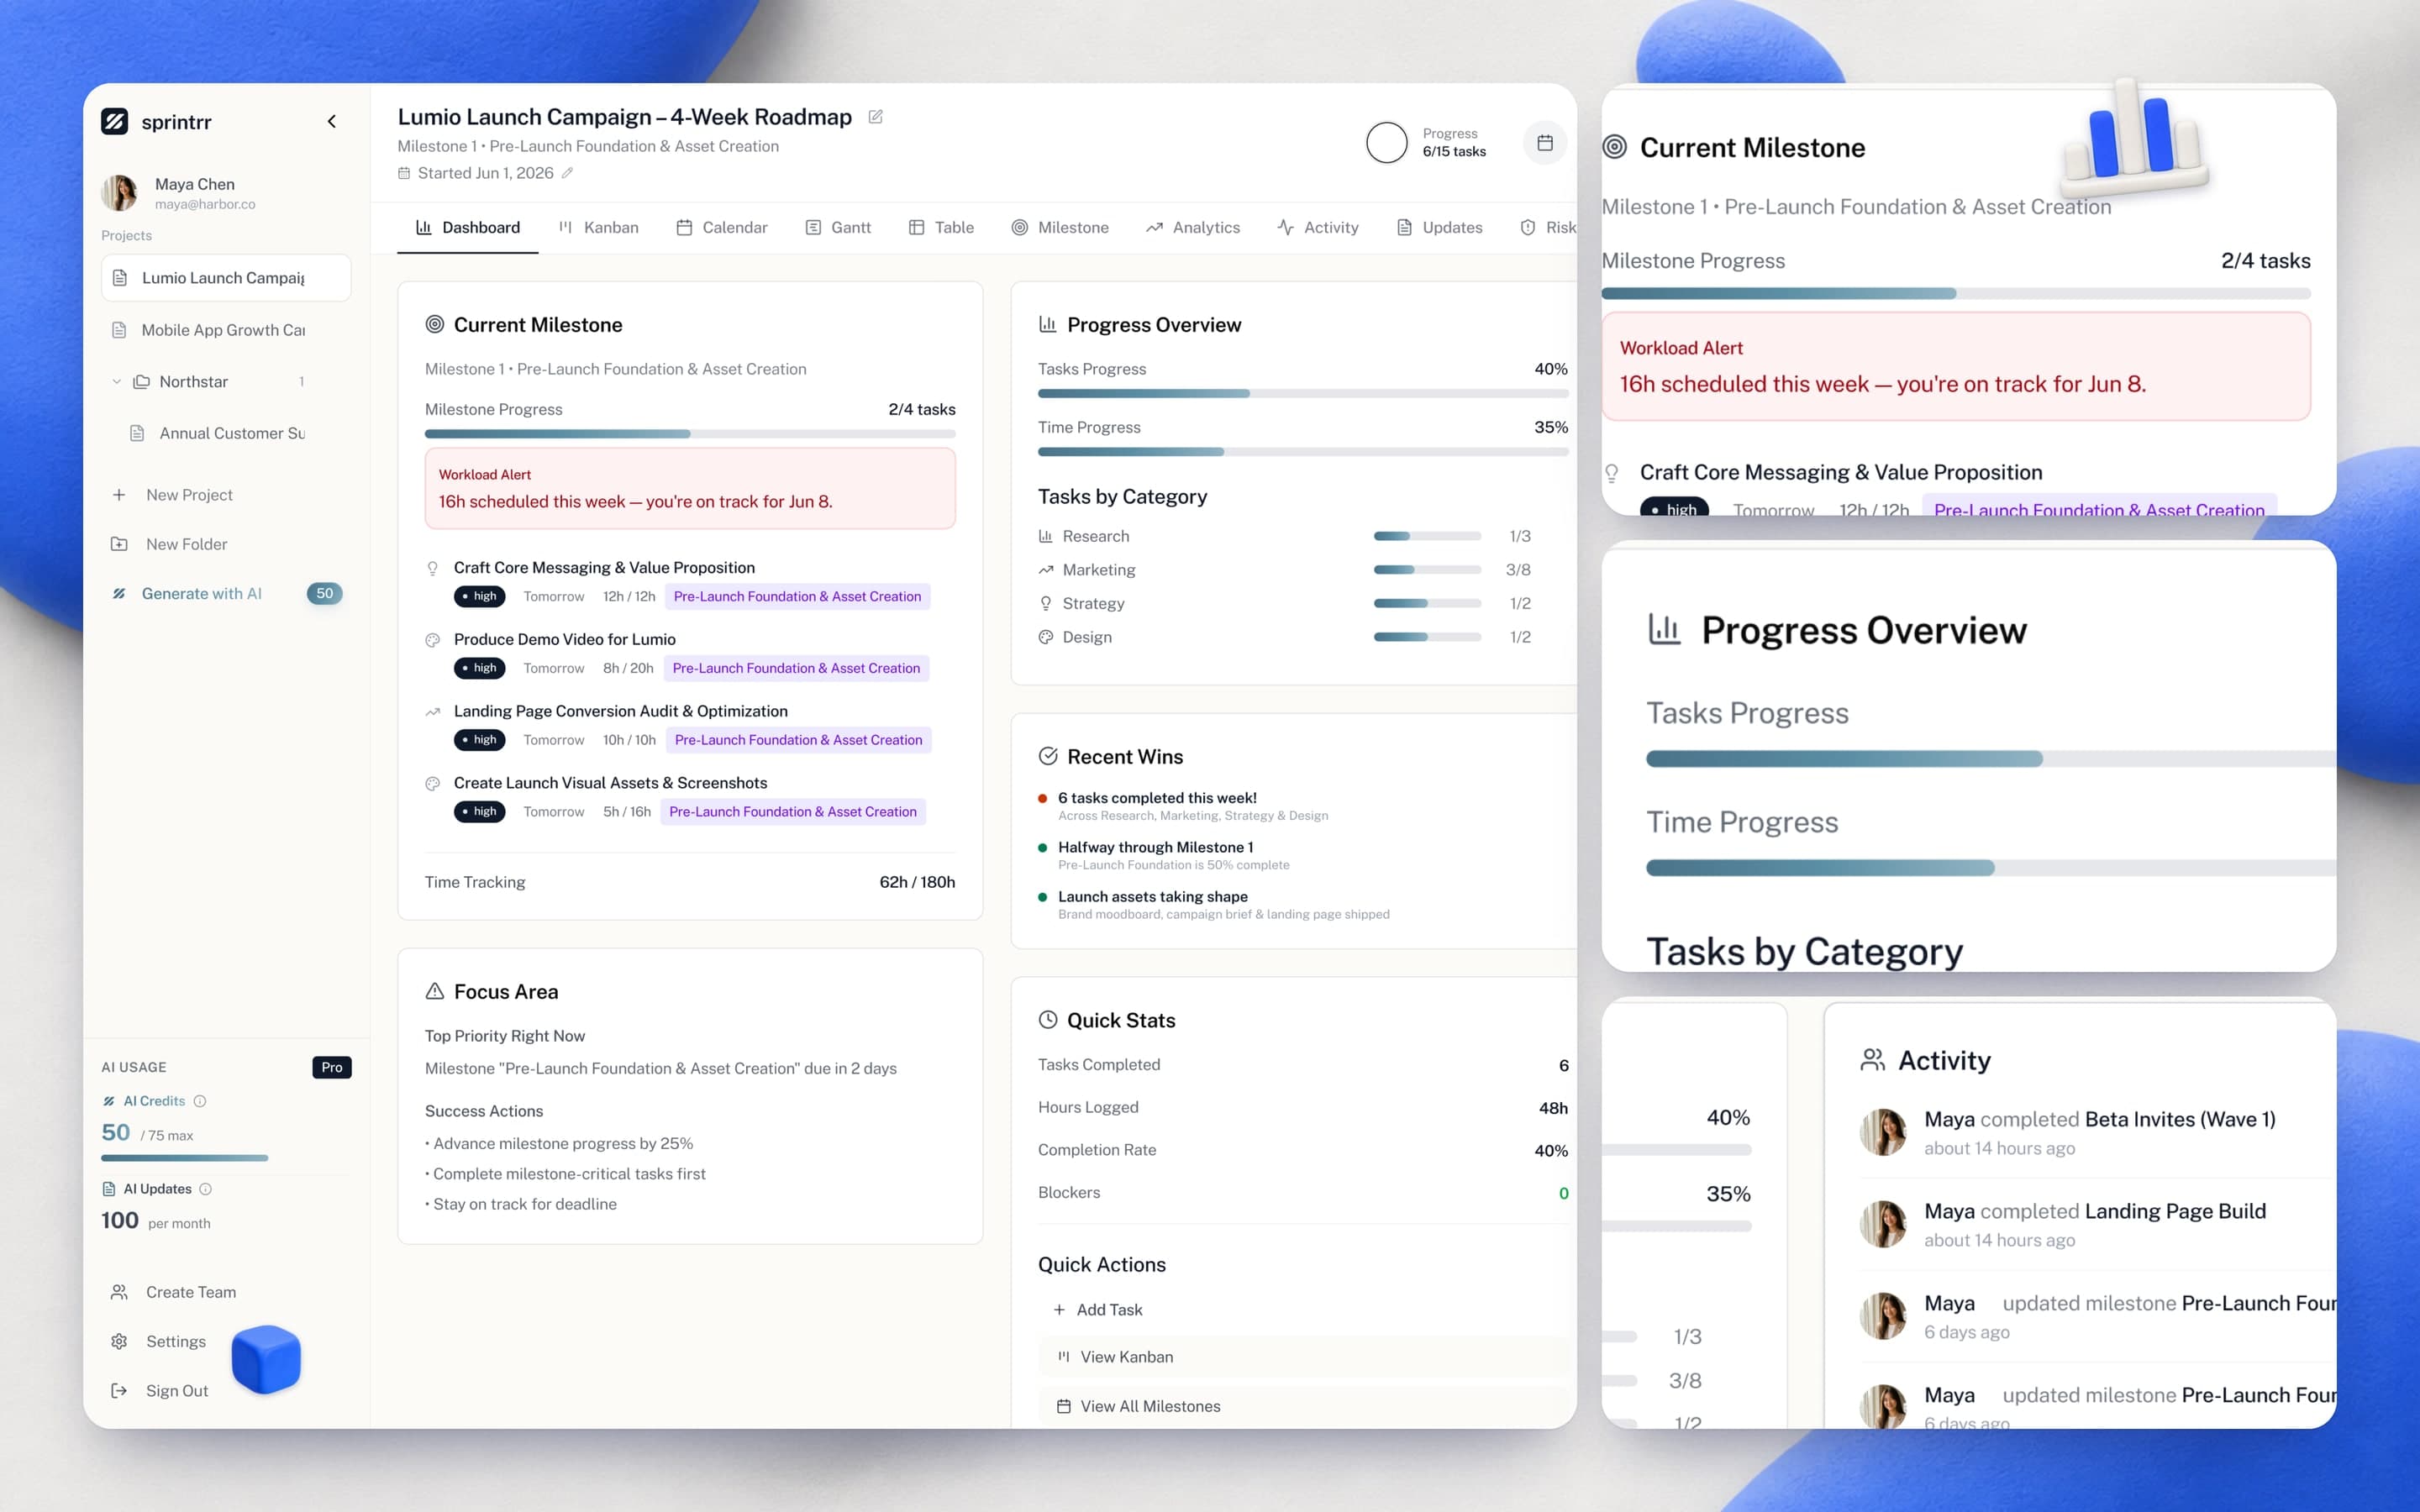The image size is (2420, 1512).
Task: Select the Marketing category row
Action: click(1286, 569)
